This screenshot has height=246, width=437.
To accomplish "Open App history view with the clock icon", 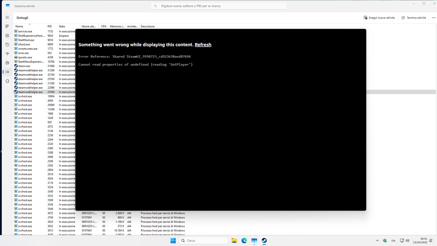I will coord(7,44).
